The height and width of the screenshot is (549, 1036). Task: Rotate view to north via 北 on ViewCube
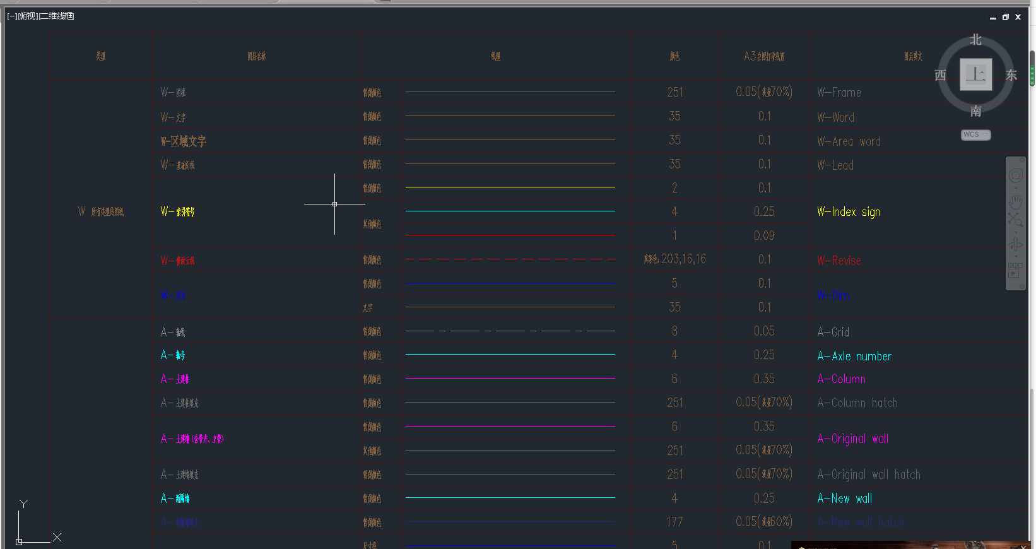pos(976,40)
